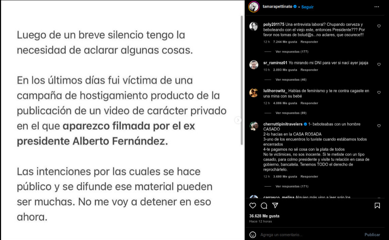Expand Ver respuestas (177)

point(292,52)
